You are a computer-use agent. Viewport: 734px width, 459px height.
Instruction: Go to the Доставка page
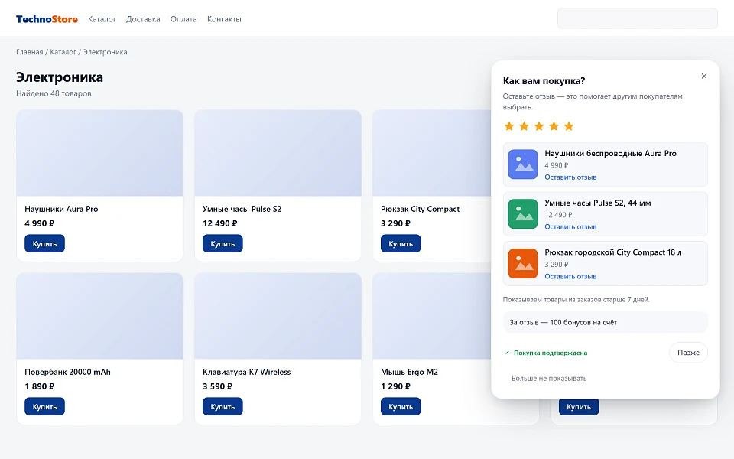click(143, 19)
